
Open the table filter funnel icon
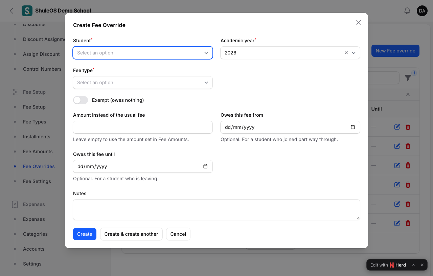pos(408,78)
